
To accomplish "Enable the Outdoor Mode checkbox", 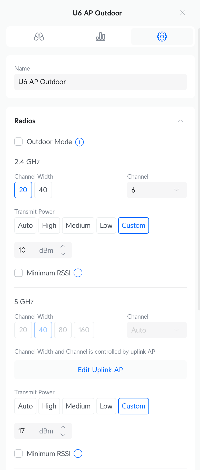I will click(18, 142).
